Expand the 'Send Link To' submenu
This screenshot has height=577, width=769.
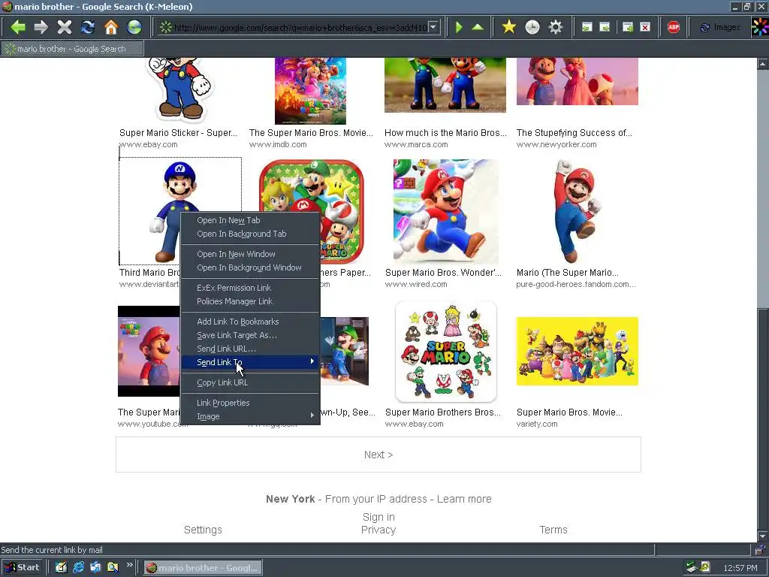point(251,362)
